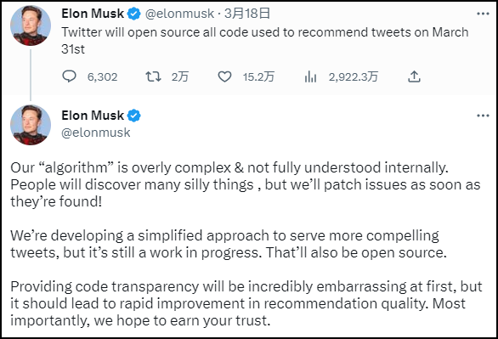Click the retweet arrows icon

click(x=154, y=76)
